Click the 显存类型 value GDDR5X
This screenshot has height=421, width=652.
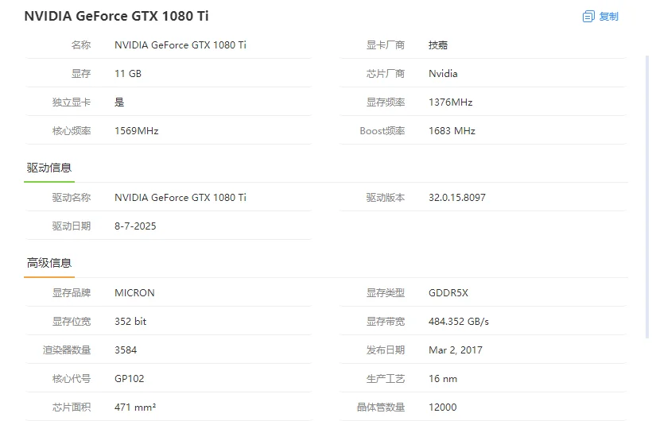click(448, 292)
